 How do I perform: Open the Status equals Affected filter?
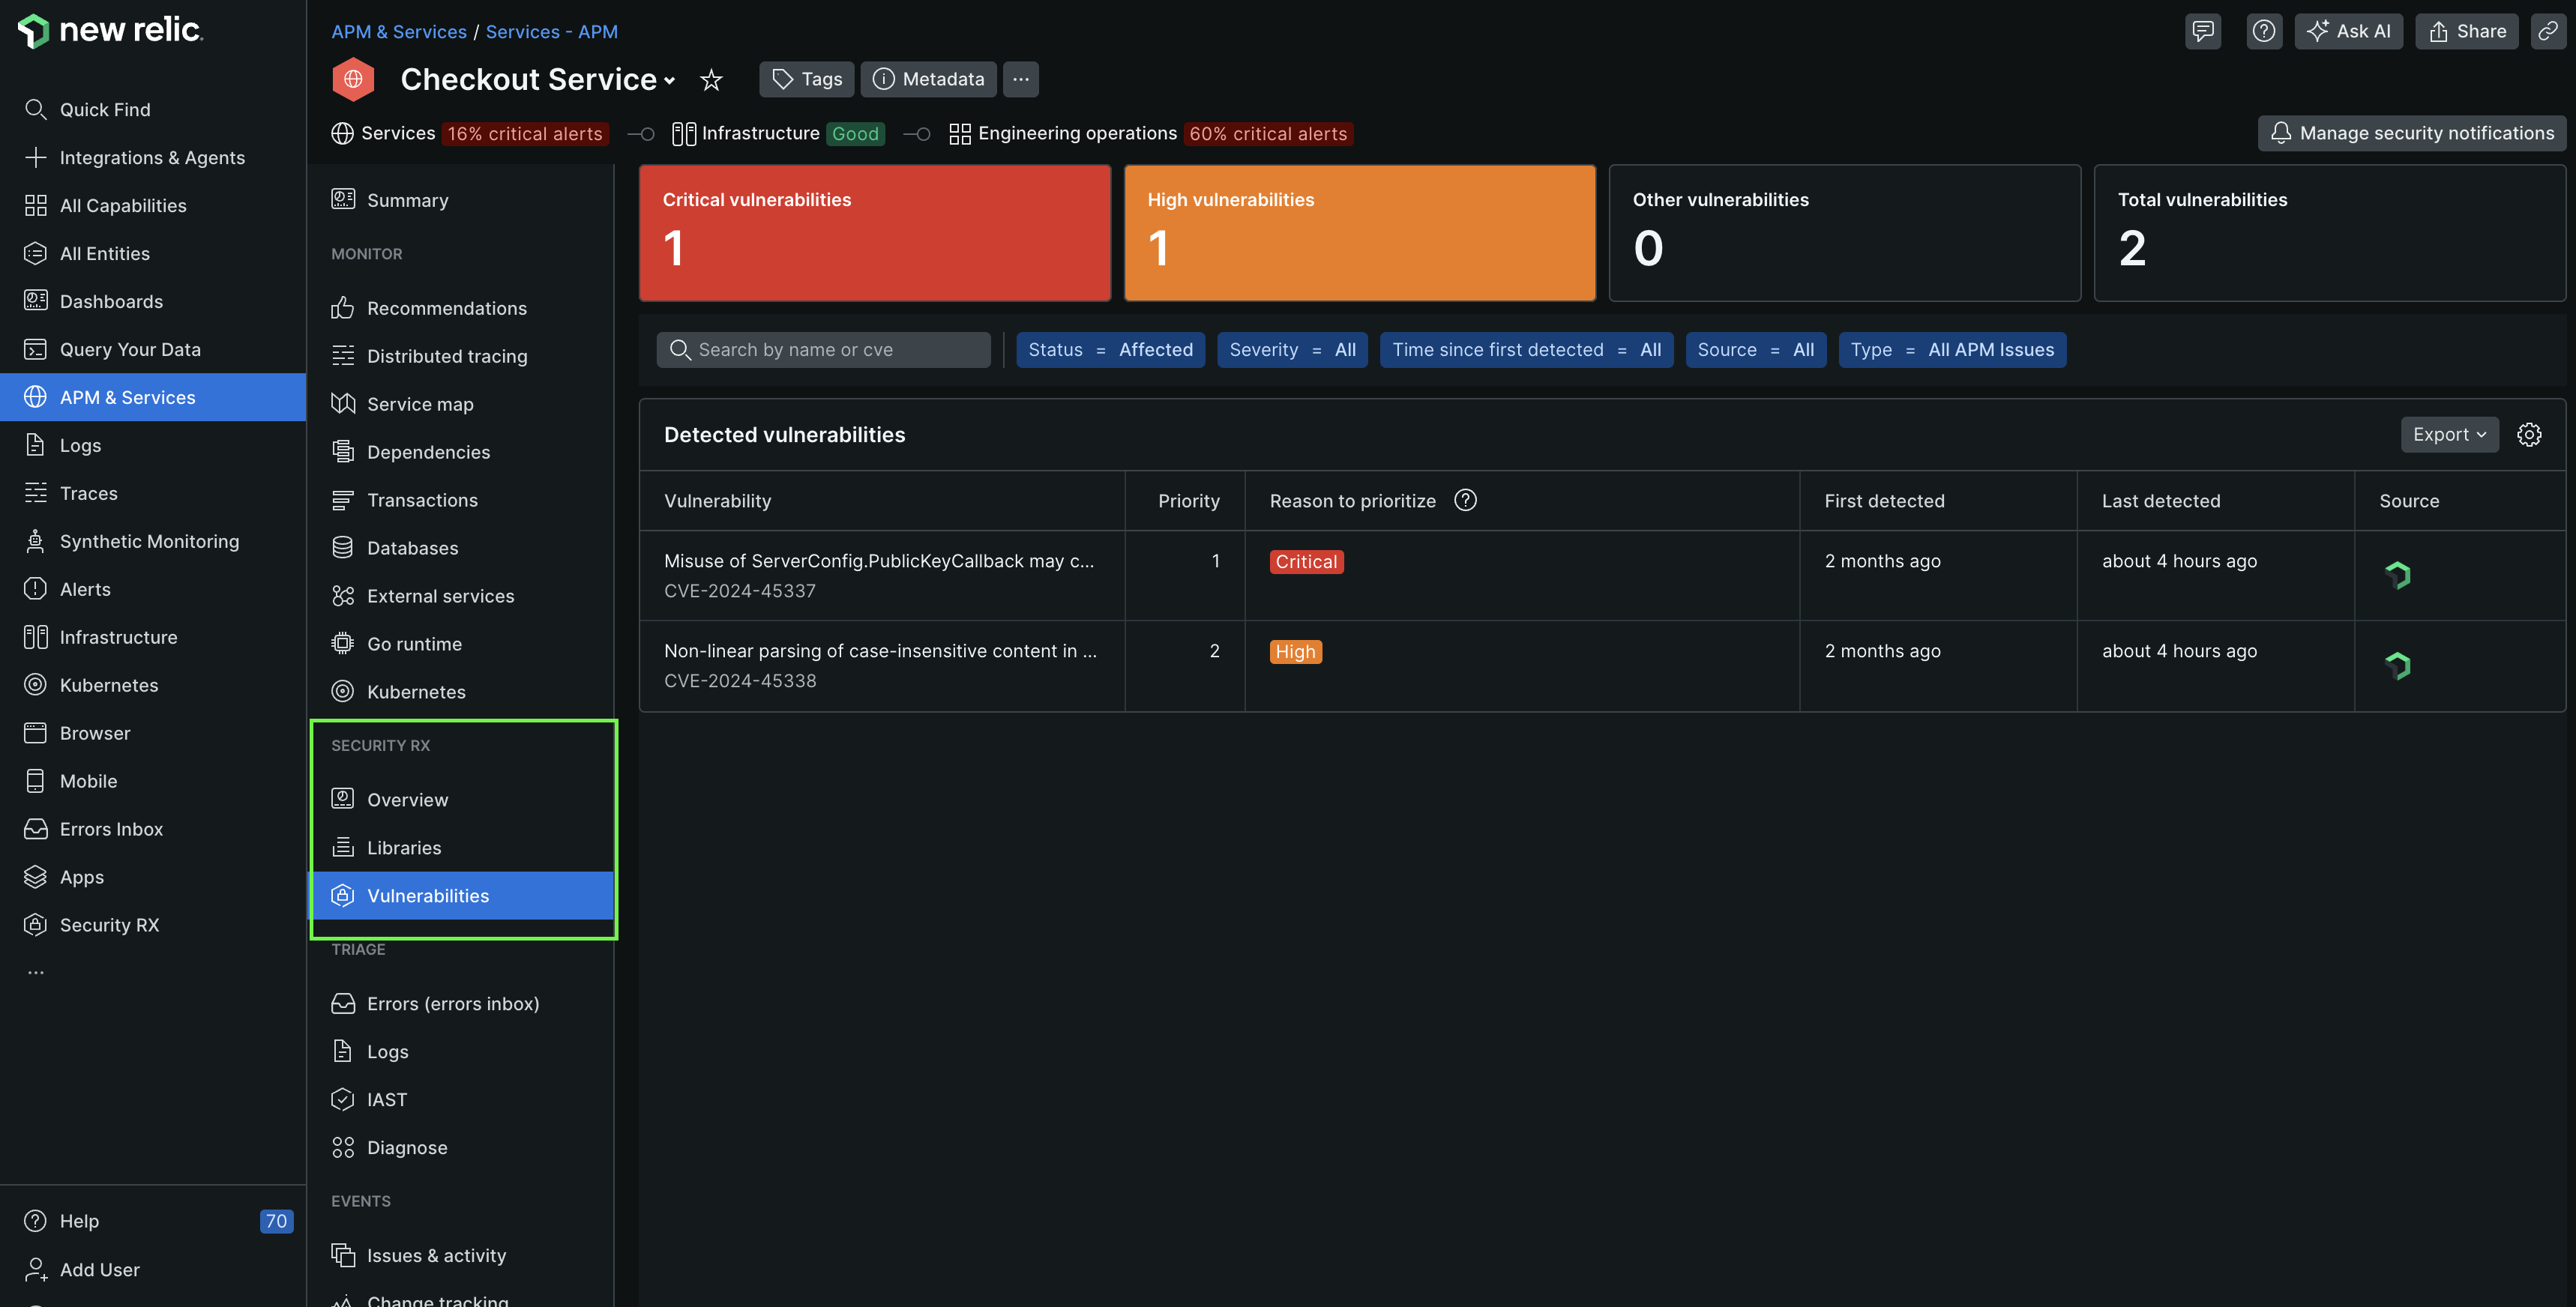point(1110,350)
